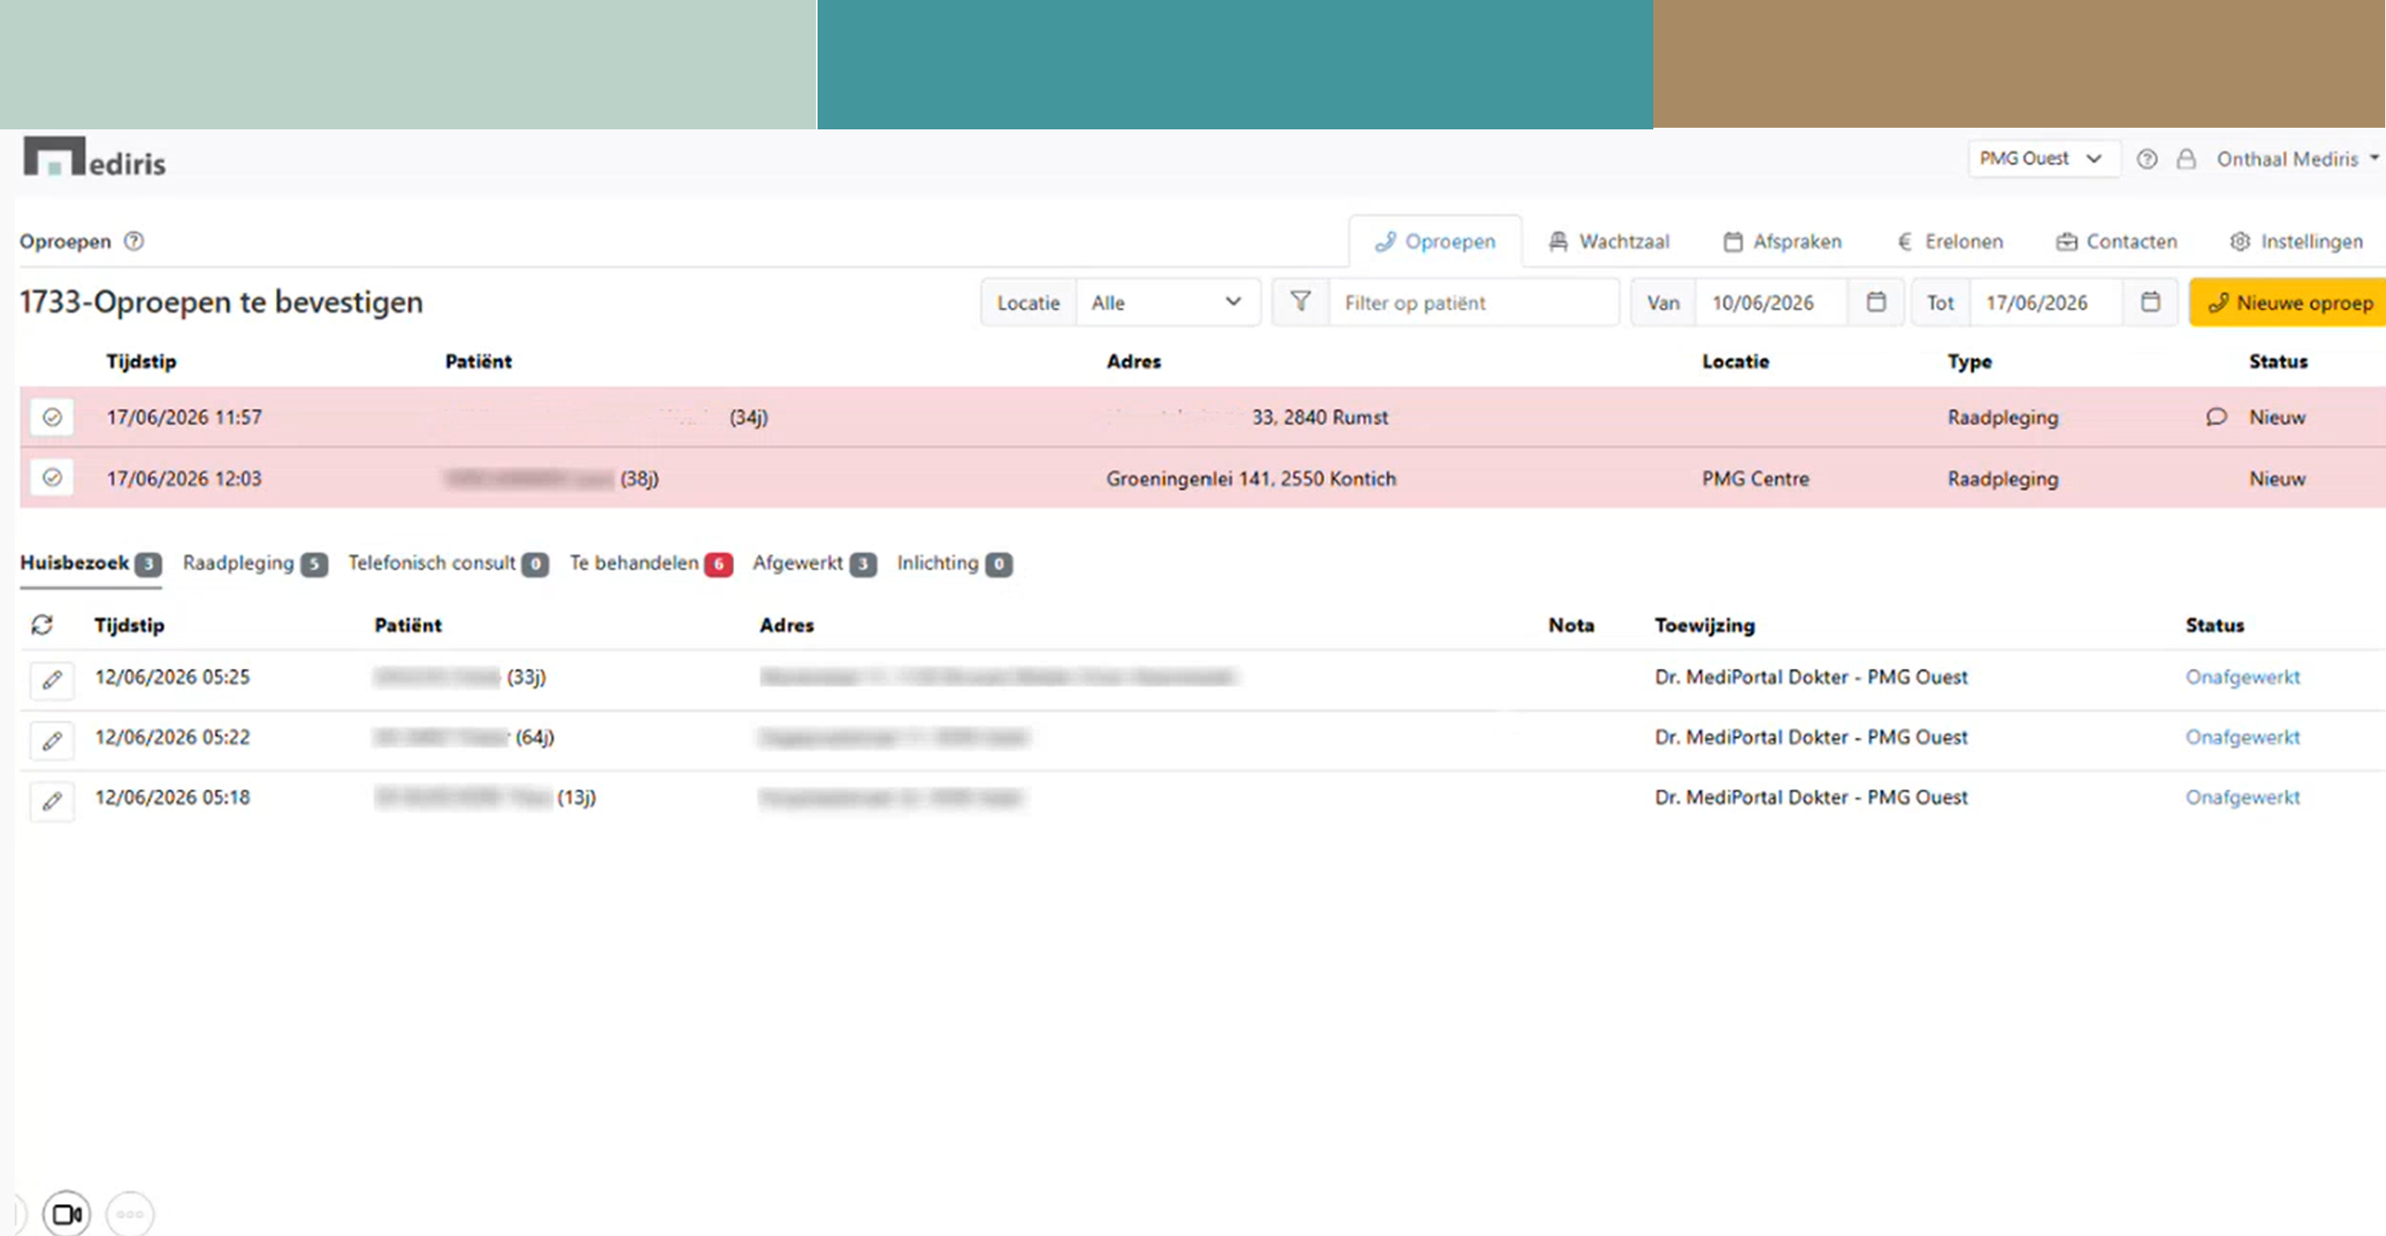
Task: Select the Te behandelen tab
Action: tap(651, 563)
